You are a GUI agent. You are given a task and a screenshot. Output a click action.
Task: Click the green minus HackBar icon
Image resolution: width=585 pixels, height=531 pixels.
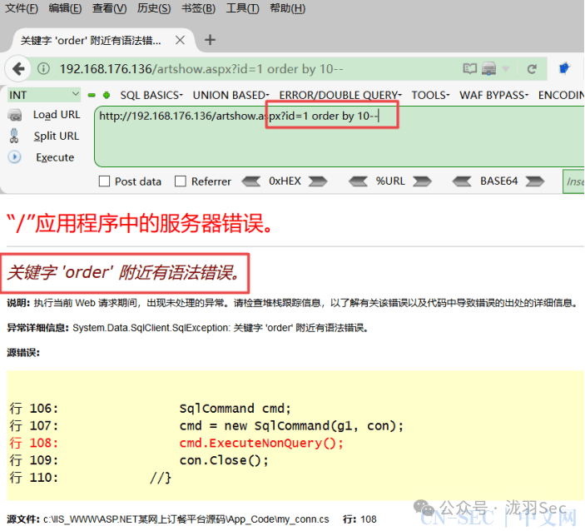tap(92, 95)
